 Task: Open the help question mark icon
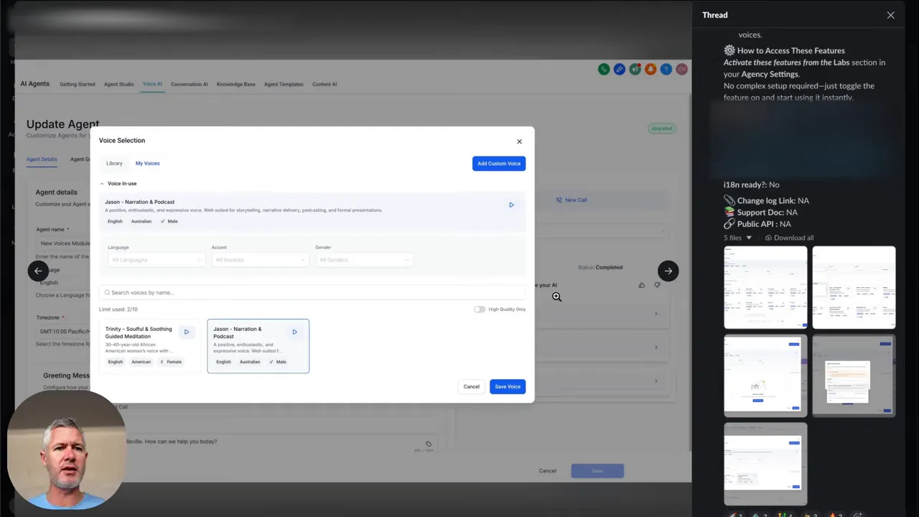666,69
